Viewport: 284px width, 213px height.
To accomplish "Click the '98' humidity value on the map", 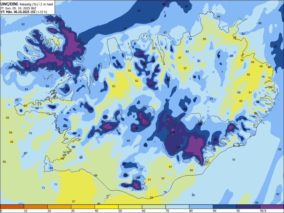I will [67, 89].
